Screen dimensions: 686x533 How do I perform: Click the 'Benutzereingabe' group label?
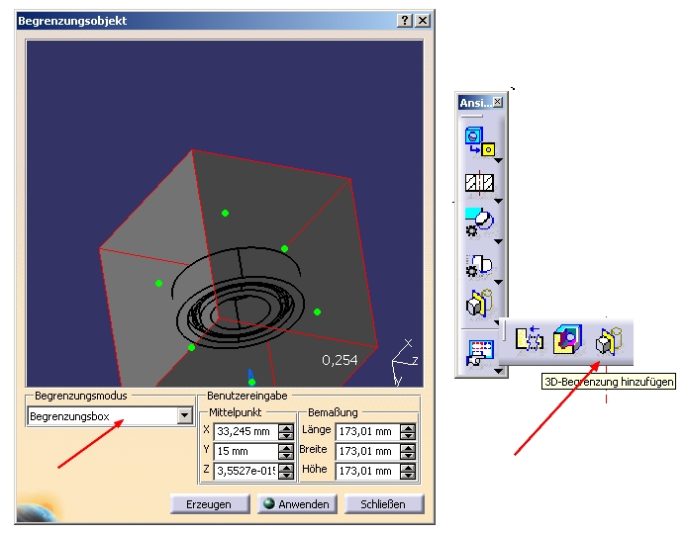coord(247,396)
